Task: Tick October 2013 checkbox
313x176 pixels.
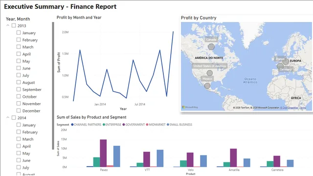Action: pyautogui.click(x=19, y=96)
